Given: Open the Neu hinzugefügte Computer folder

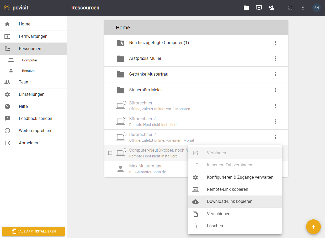Looking at the screenshot, I should click(x=159, y=43).
